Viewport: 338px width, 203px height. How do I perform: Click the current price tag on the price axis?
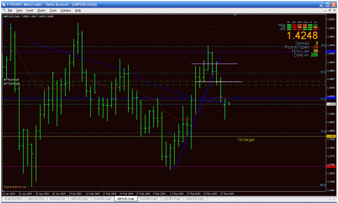click(x=331, y=104)
